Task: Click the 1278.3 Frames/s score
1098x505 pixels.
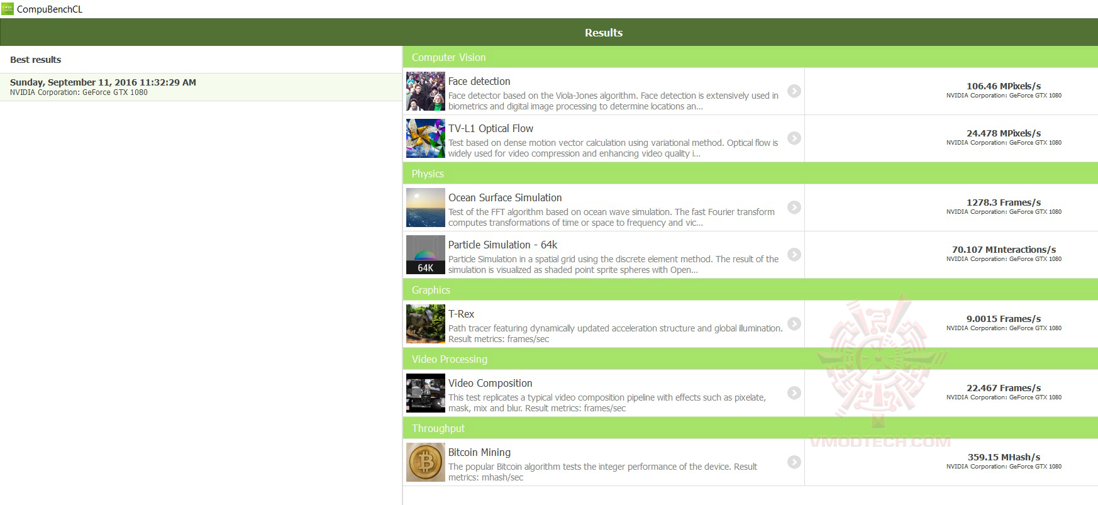Action: point(1004,203)
